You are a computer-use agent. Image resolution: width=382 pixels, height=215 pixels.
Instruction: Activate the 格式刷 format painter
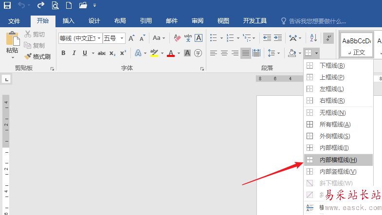pos(37,57)
